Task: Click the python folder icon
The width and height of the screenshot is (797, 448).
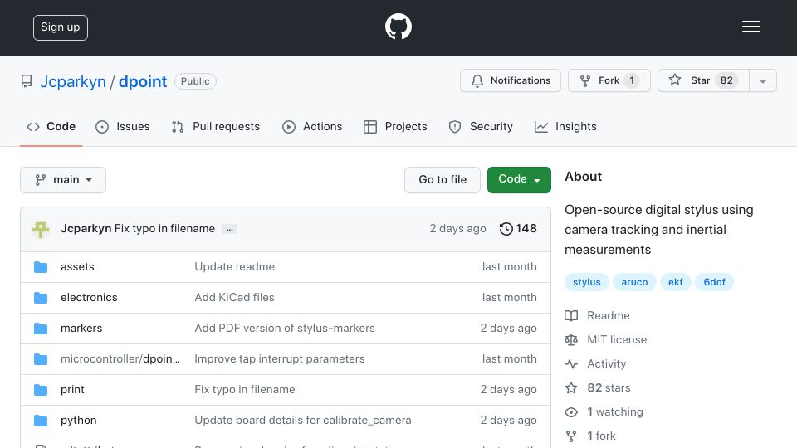Action: pos(41,421)
